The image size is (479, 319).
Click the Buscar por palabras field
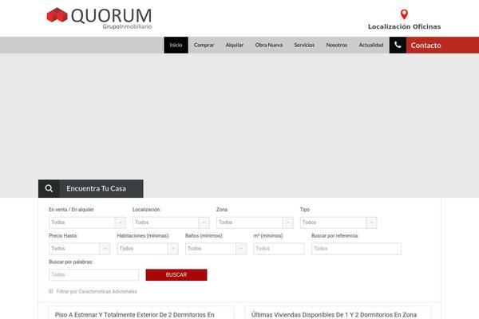tap(93, 274)
